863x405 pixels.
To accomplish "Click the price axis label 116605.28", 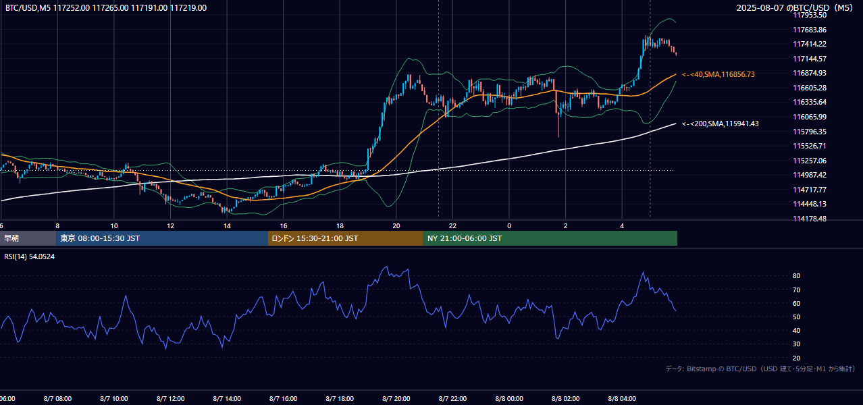I will (x=810, y=88).
